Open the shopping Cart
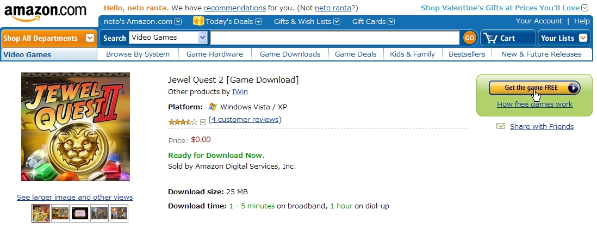The height and width of the screenshot is (228, 597). point(507,38)
